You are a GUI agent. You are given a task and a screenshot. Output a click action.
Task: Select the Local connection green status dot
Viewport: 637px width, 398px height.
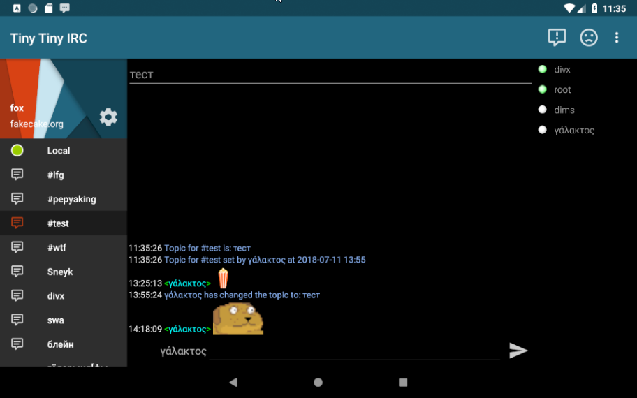tap(17, 151)
